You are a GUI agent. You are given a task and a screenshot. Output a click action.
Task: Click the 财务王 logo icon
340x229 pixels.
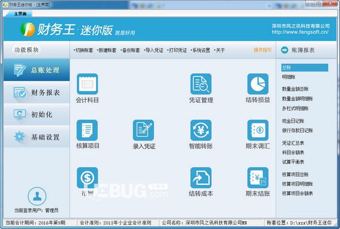pyautogui.click(x=28, y=29)
